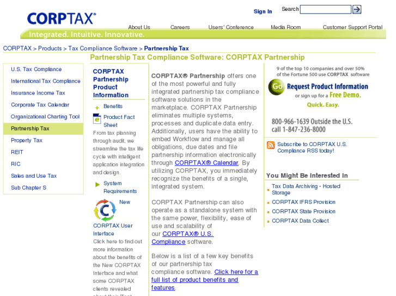Select REIT in sidebar
The width and height of the screenshot is (396, 296).
[x=17, y=152]
